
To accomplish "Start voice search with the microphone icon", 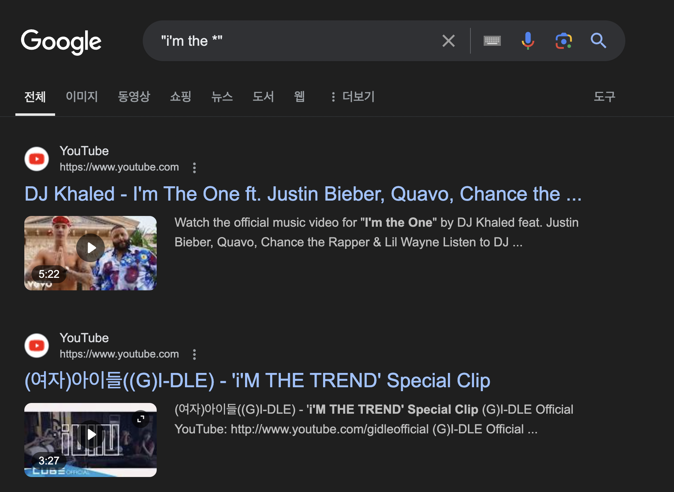I will point(528,41).
